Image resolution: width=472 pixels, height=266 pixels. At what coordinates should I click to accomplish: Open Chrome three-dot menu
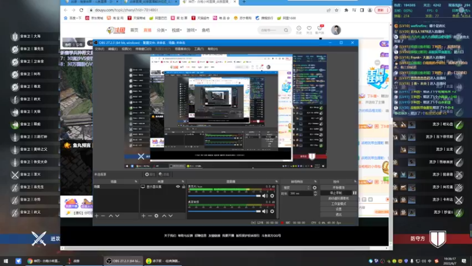click(388, 10)
